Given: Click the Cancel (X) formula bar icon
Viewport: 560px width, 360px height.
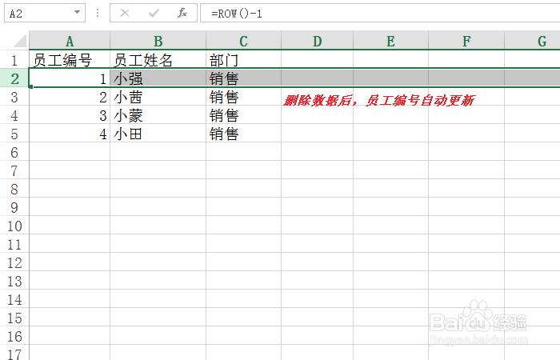Looking at the screenshot, I should tap(125, 14).
